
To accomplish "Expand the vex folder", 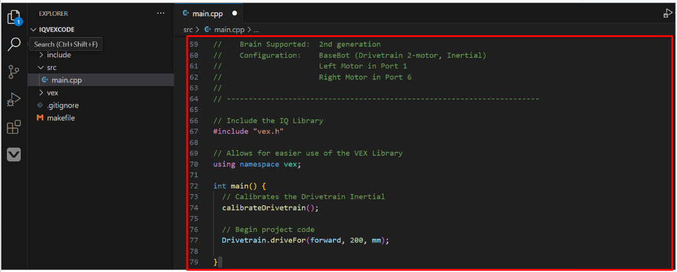I will point(52,92).
